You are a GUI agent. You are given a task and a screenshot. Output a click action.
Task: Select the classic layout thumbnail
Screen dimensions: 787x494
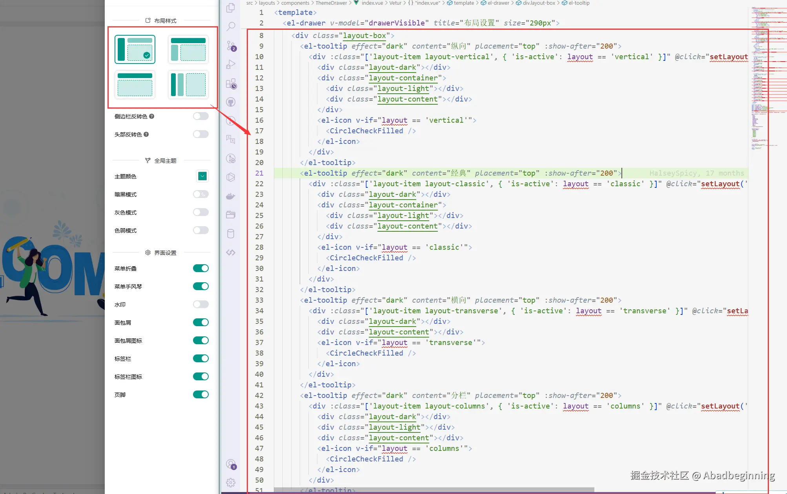(x=188, y=49)
